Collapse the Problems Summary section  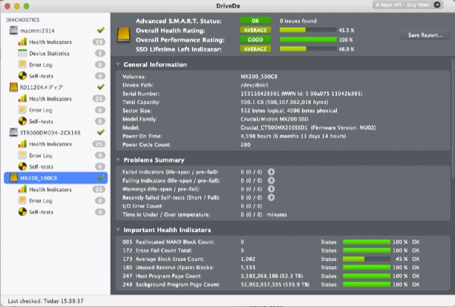pos(118,160)
